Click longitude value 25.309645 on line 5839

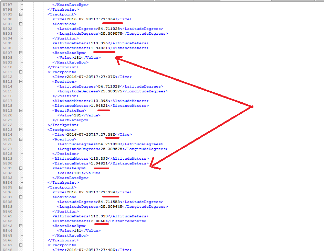tap(111, 207)
